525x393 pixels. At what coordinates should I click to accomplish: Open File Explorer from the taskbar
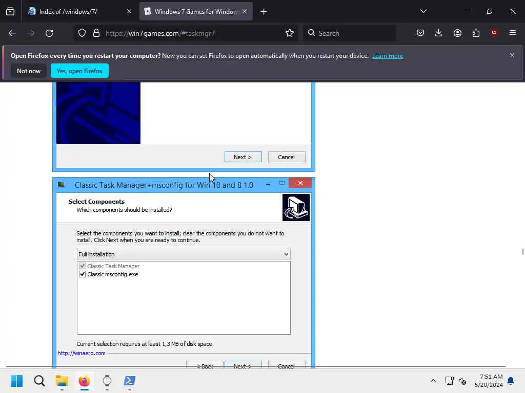tap(62, 381)
